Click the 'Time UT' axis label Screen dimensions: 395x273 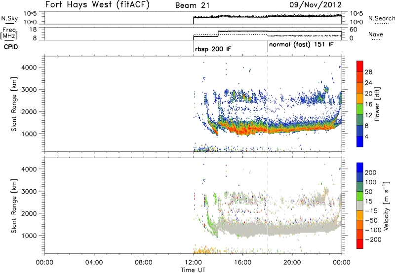[193, 270]
